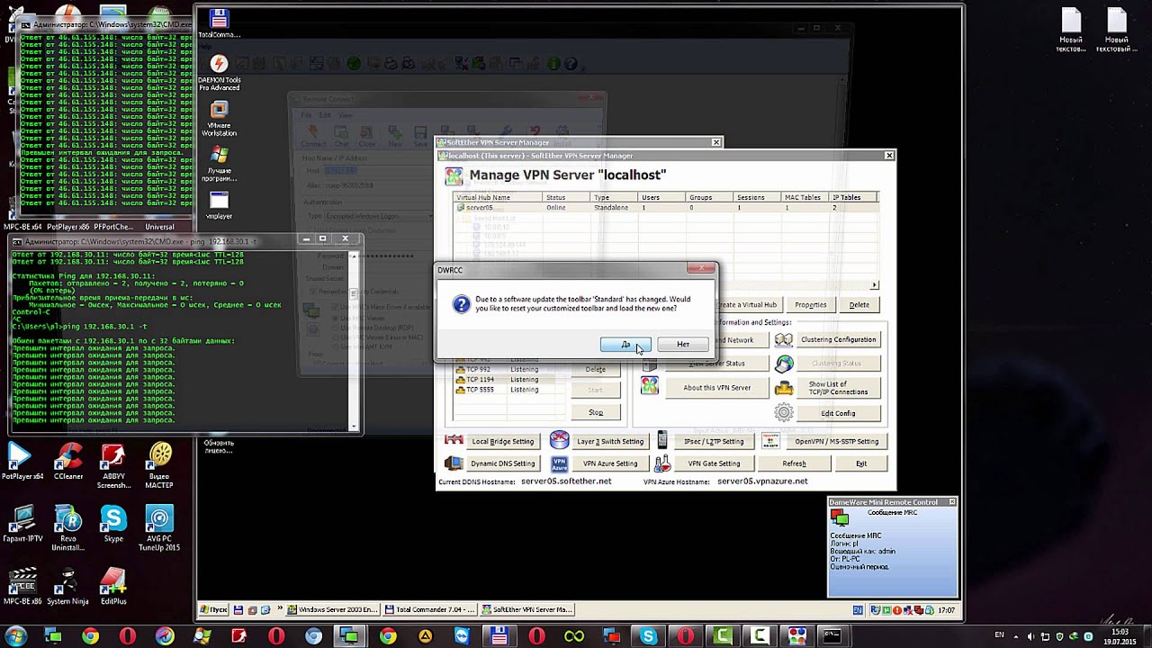1152x648 pixels.
Task: Open Local Bridge Setting
Action: coord(503,442)
